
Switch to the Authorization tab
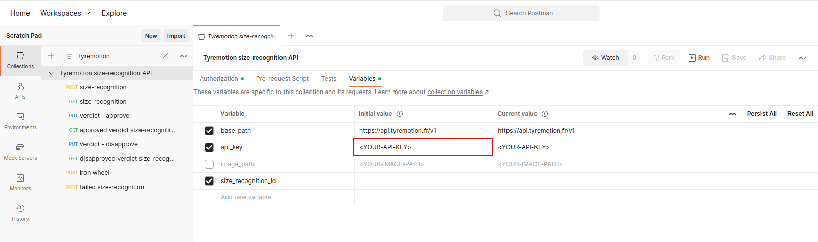(219, 79)
